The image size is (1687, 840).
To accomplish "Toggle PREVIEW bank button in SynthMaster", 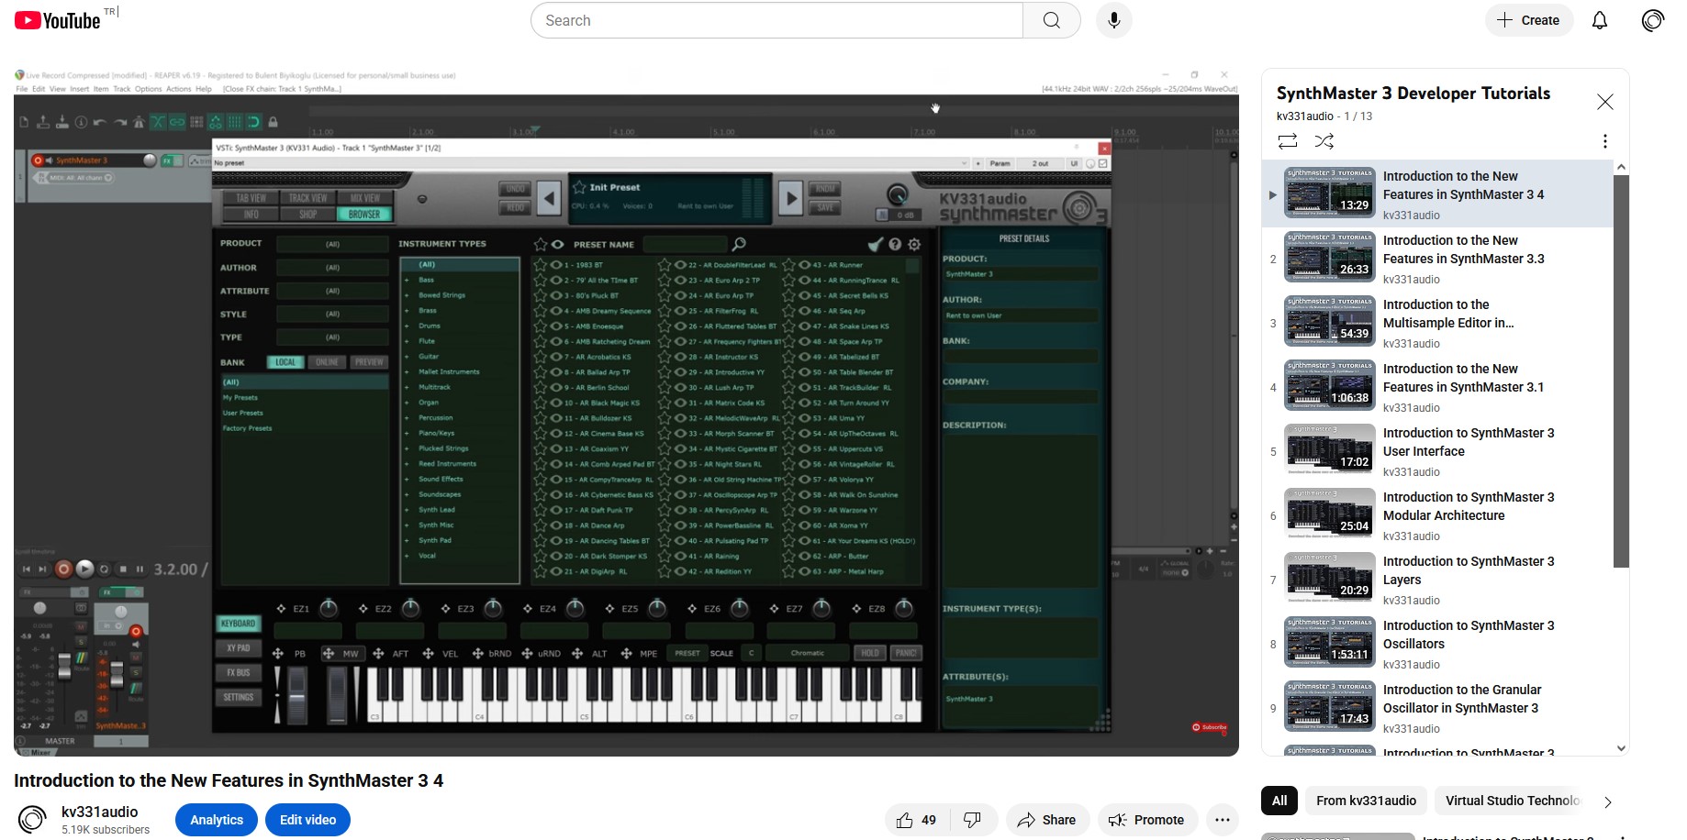I will tap(369, 362).
